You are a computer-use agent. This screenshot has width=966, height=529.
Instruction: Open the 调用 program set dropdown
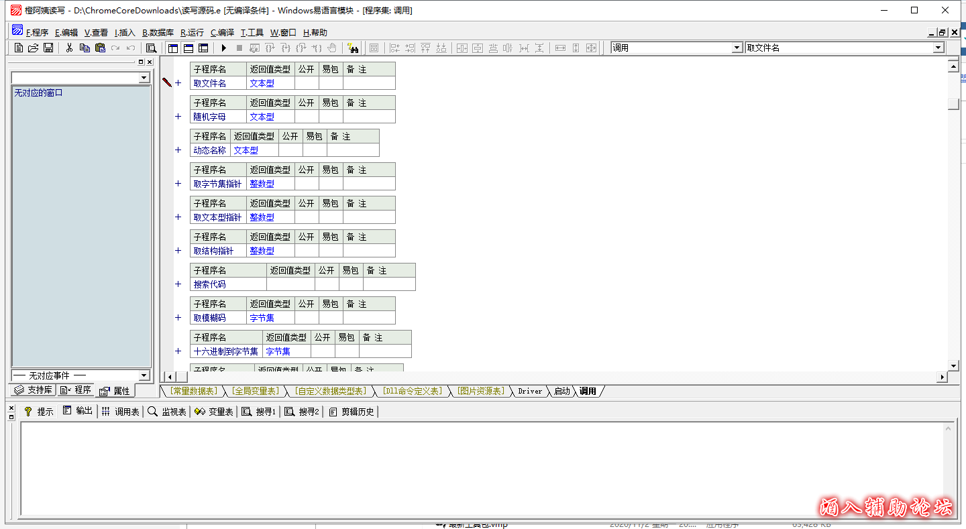[x=737, y=48]
